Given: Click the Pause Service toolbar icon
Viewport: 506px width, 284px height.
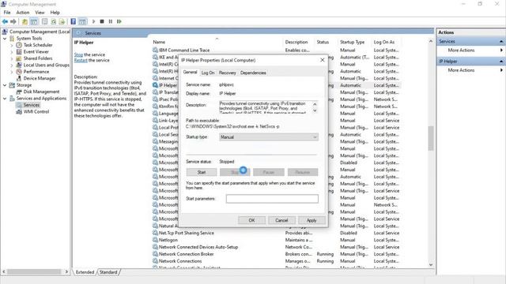Looking at the screenshot, I should coord(111,21).
